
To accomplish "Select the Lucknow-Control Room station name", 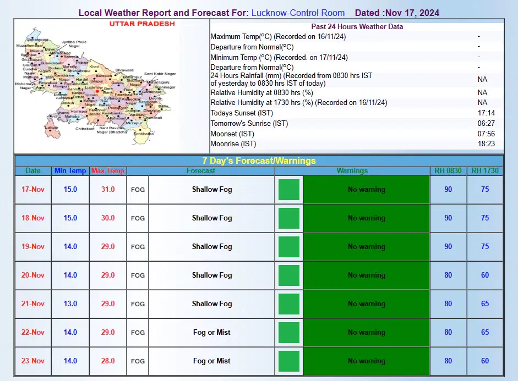I will coord(298,13).
